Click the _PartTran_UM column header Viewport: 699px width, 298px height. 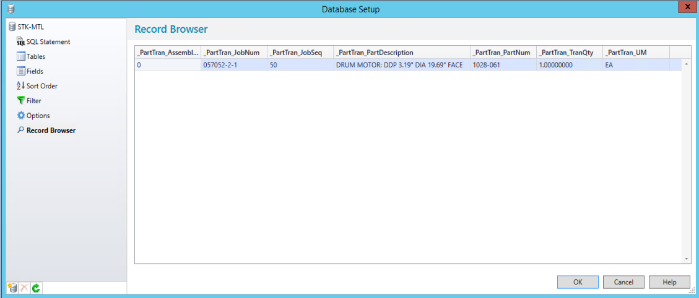click(636, 53)
